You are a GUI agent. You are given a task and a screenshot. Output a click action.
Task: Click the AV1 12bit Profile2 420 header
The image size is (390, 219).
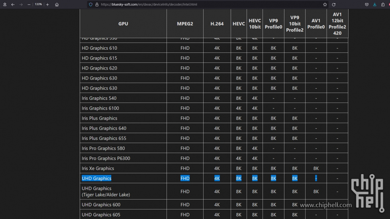[337, 23]
